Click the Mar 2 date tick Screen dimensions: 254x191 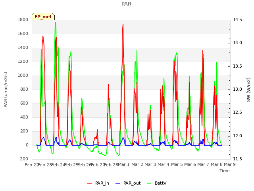(x=137, y=164)
